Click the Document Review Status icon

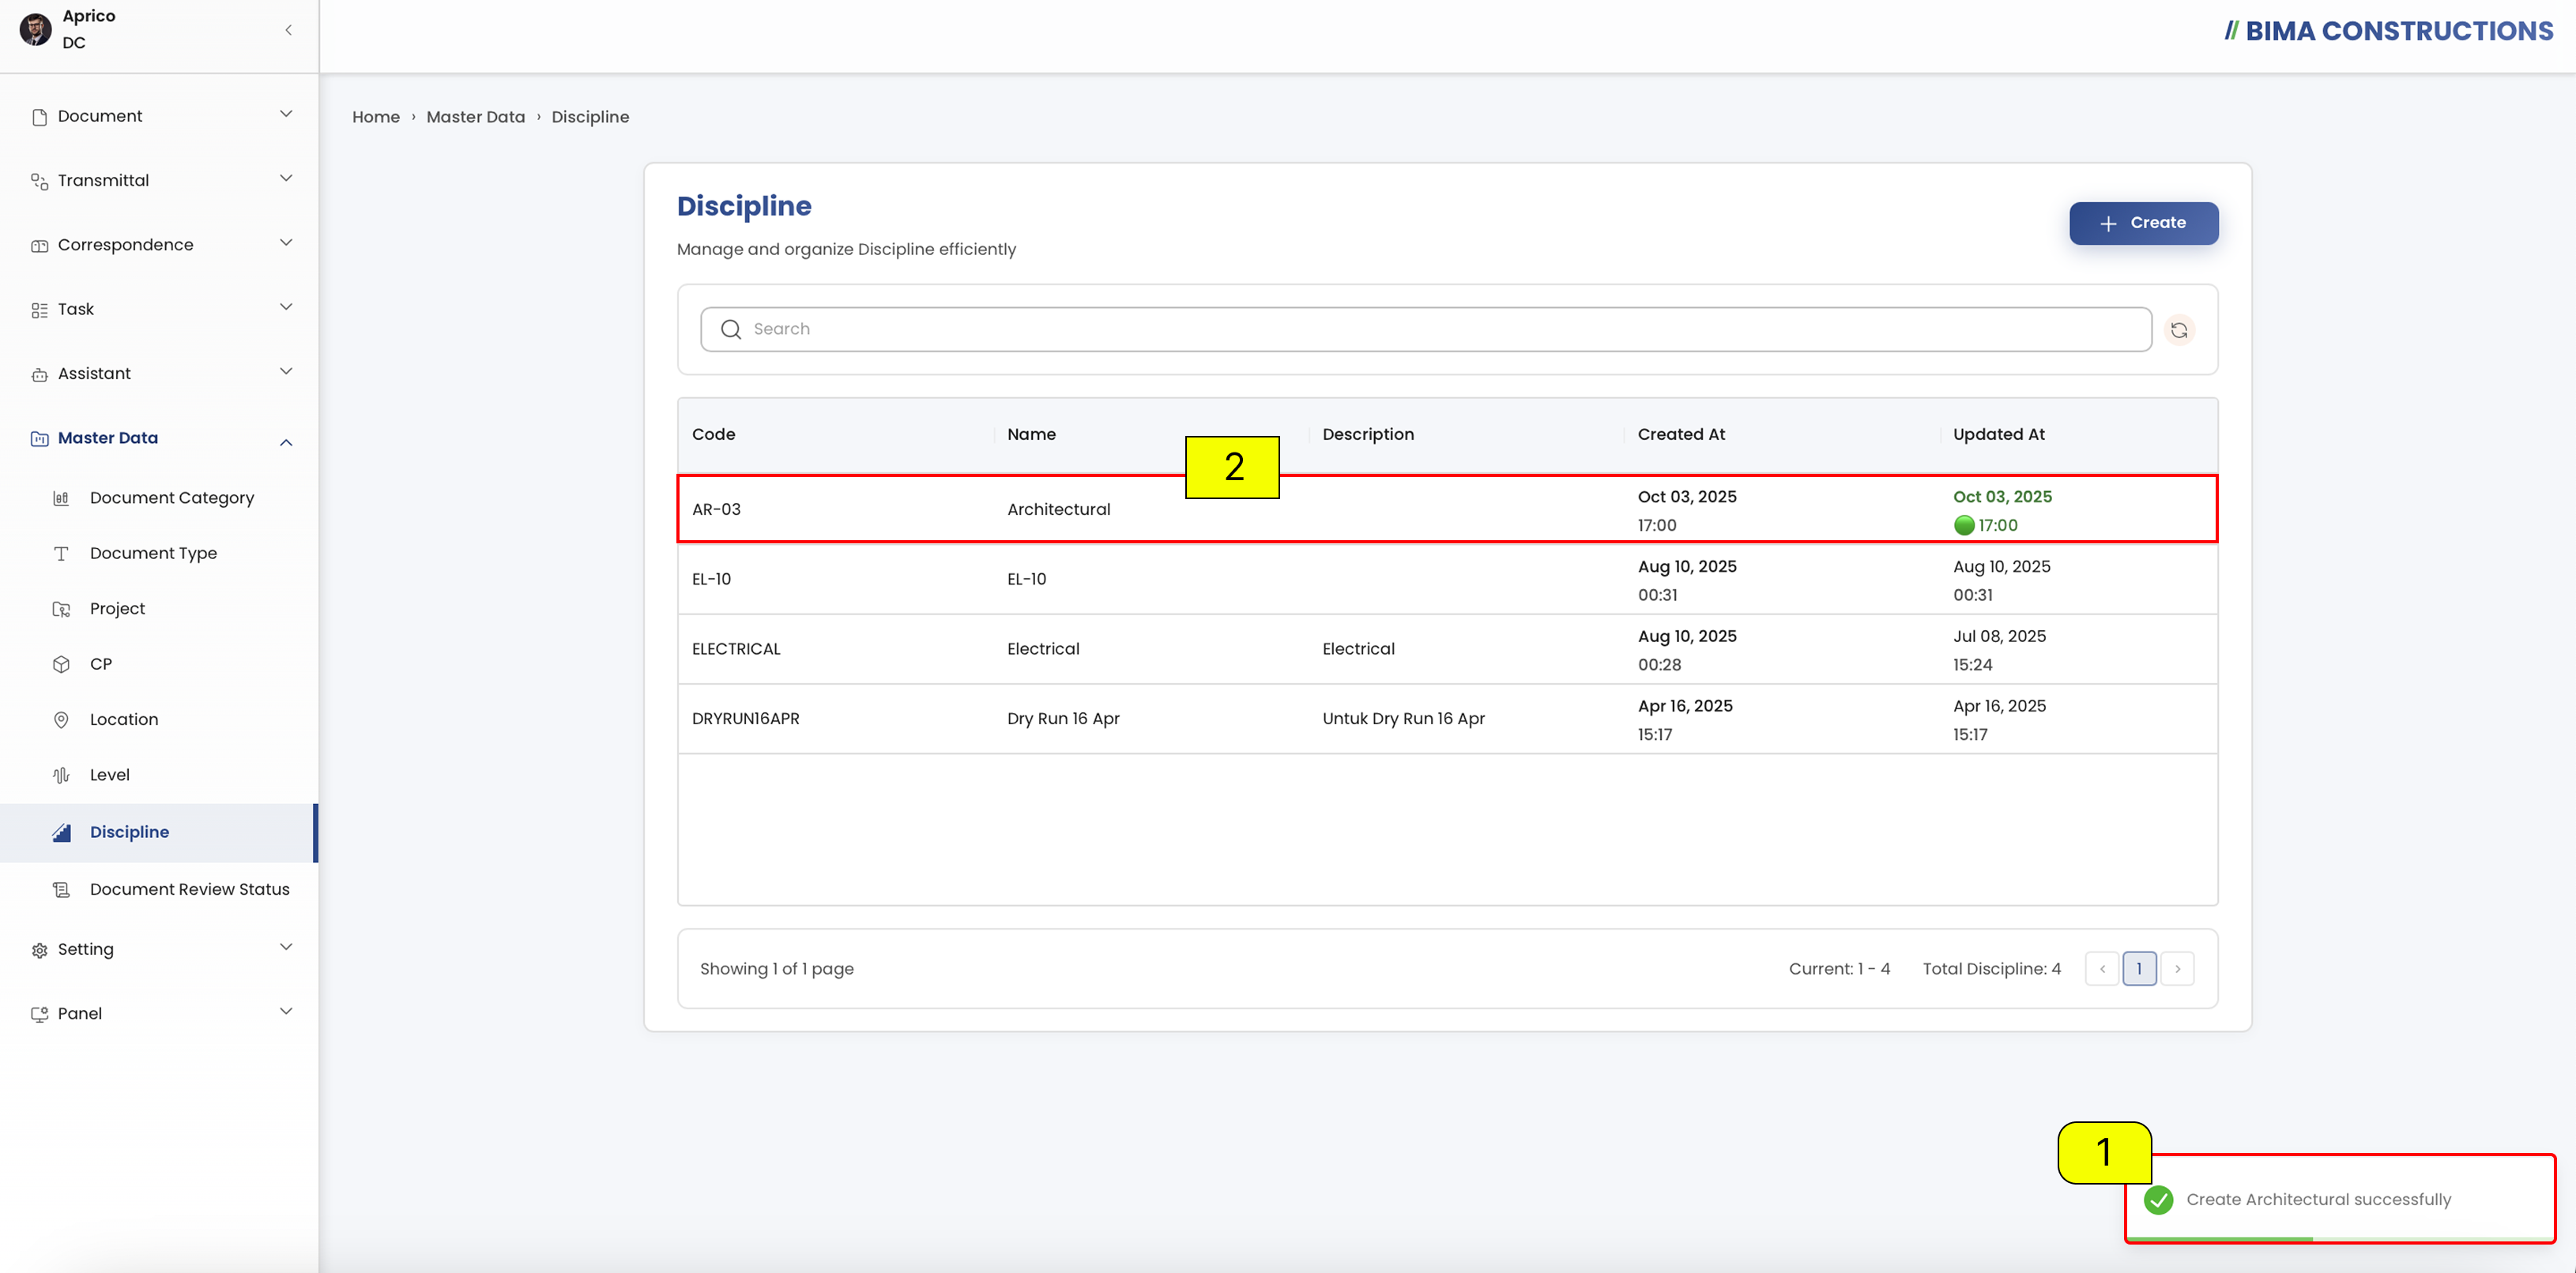click(61, 889)
